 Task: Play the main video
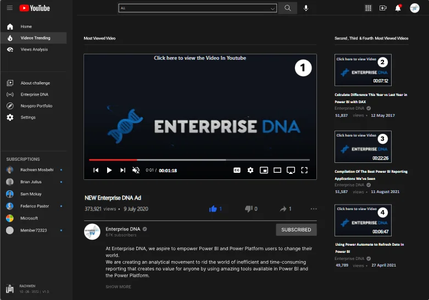point(109,170)
